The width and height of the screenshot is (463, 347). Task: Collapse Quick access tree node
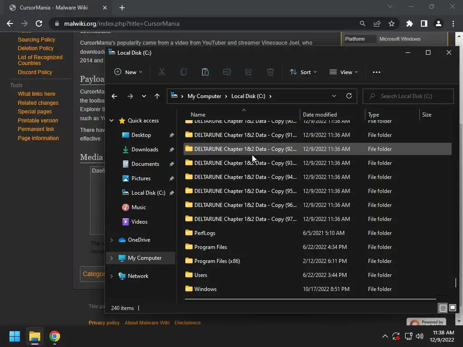pos(112,120)
